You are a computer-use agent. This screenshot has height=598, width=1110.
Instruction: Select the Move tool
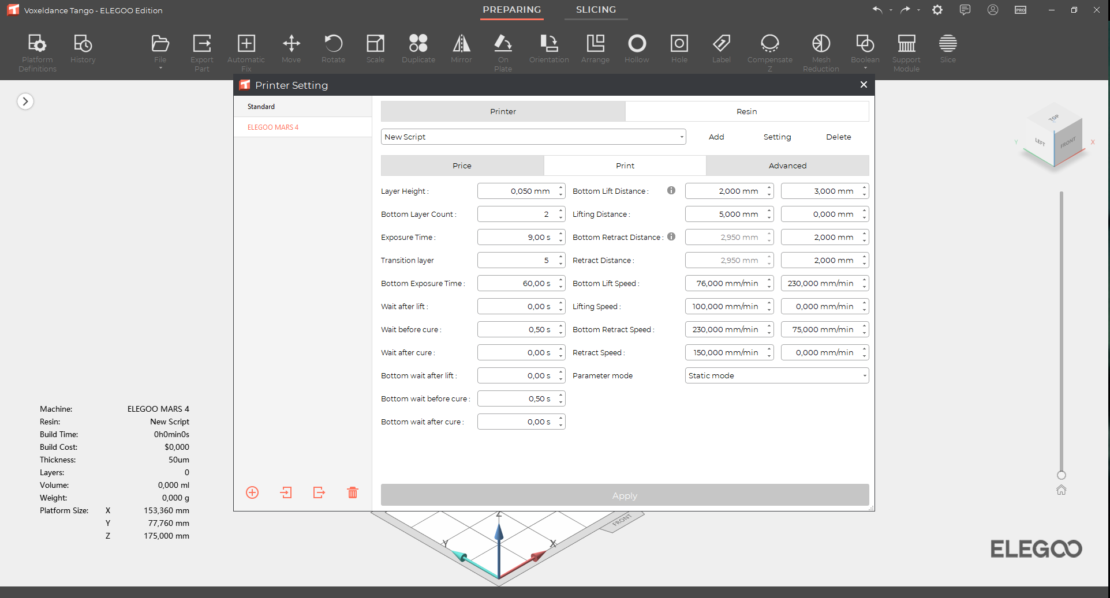(291, 48)
